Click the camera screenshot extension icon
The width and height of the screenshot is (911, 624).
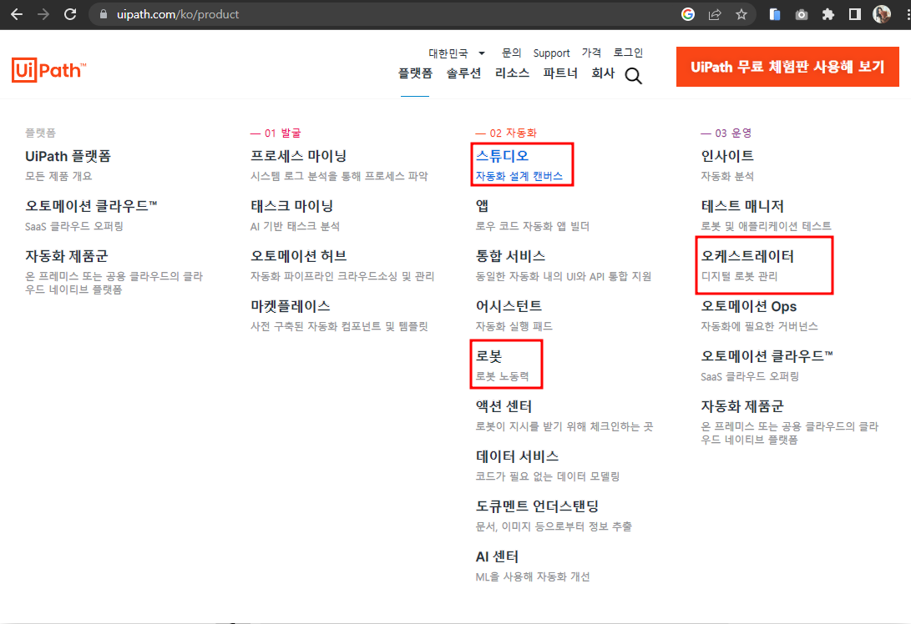pyautogui.click(x=801, y=14)
